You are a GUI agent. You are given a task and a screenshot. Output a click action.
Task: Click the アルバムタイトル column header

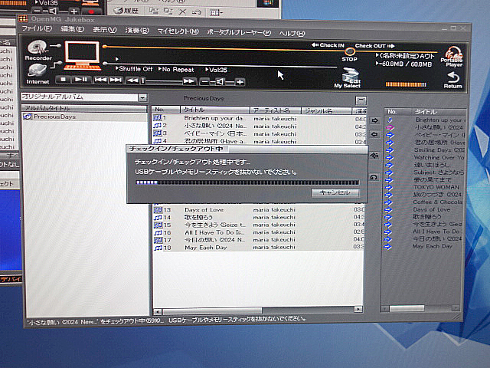(x=84, y=108)
